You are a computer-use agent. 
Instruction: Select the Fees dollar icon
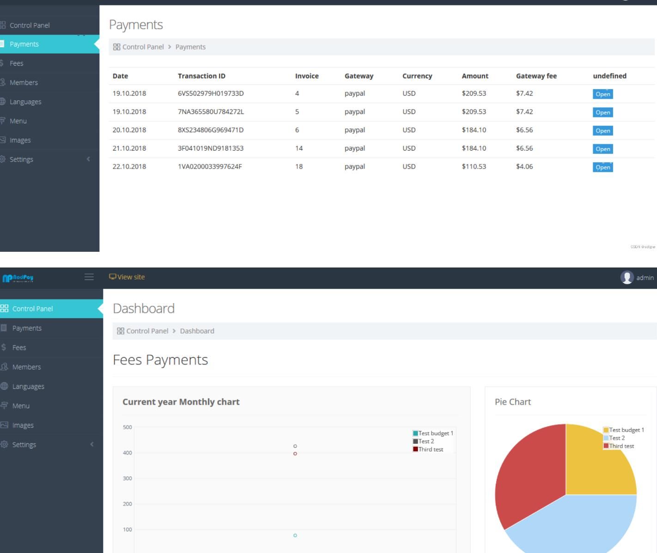4,347
